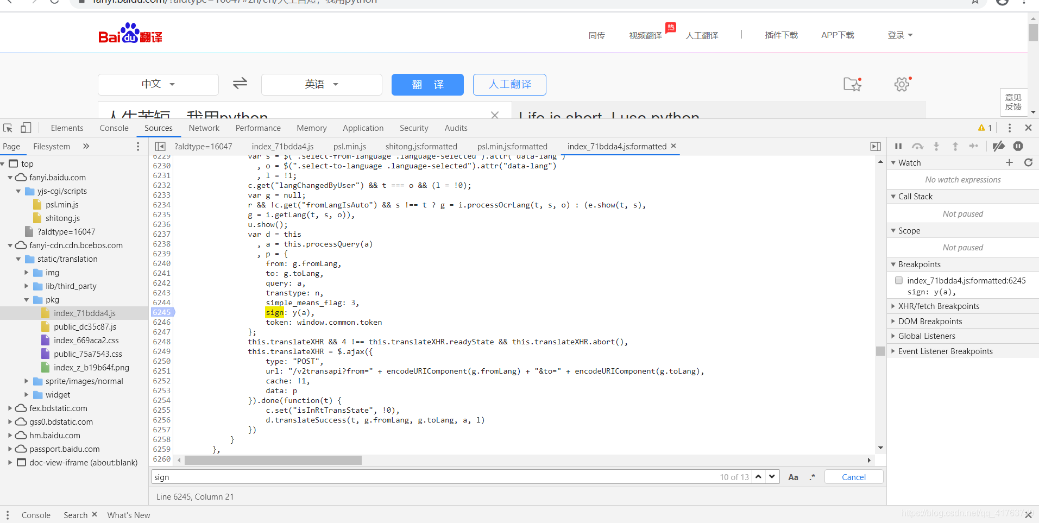Click the inspect element picker icon
This screenshot has height=523, width=1039.
point(8,128)
